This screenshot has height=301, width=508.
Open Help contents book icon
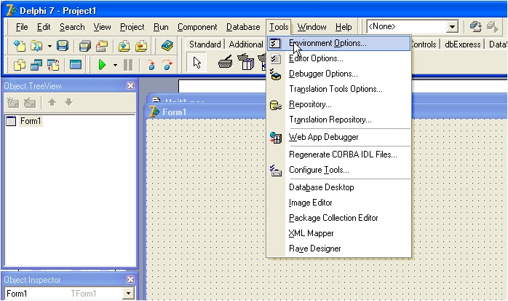pyautogui.click(x=167, y=46)
